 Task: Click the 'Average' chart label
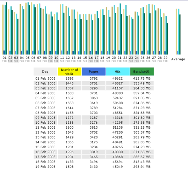pyautogui.click(x=178, y=59)
